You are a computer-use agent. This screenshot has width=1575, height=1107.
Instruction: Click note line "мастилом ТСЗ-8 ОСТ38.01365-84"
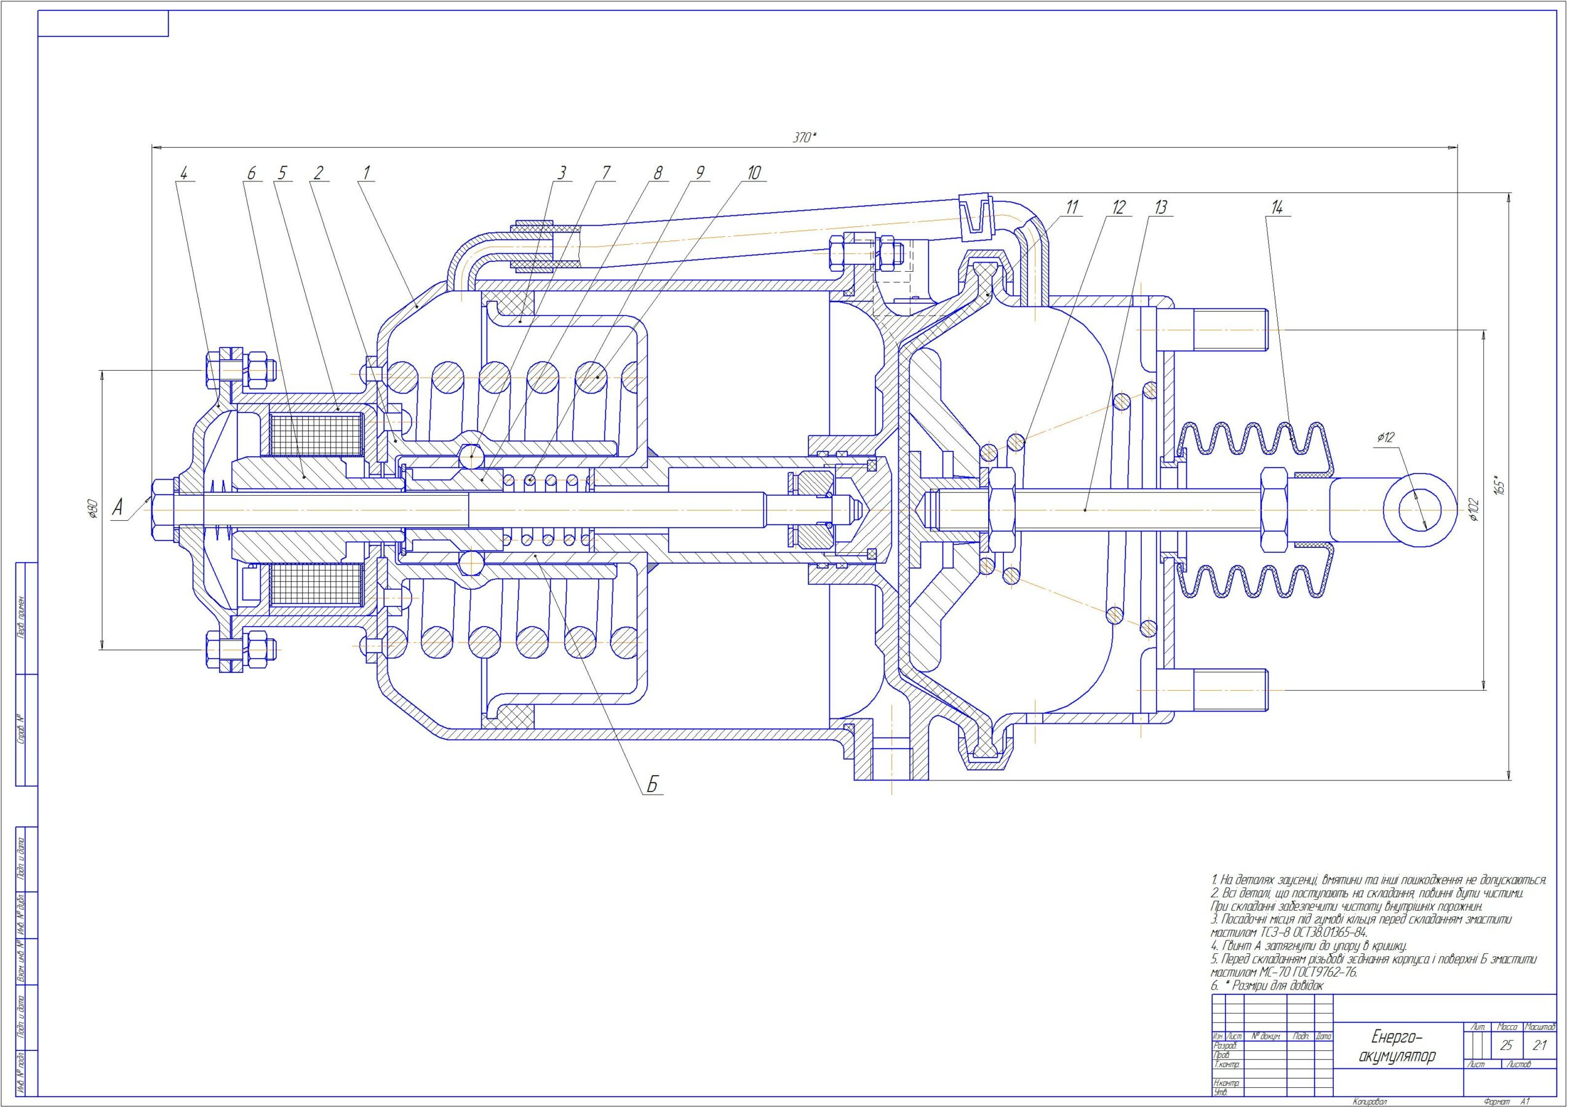pyautogui.click(x=1290, y=933)
